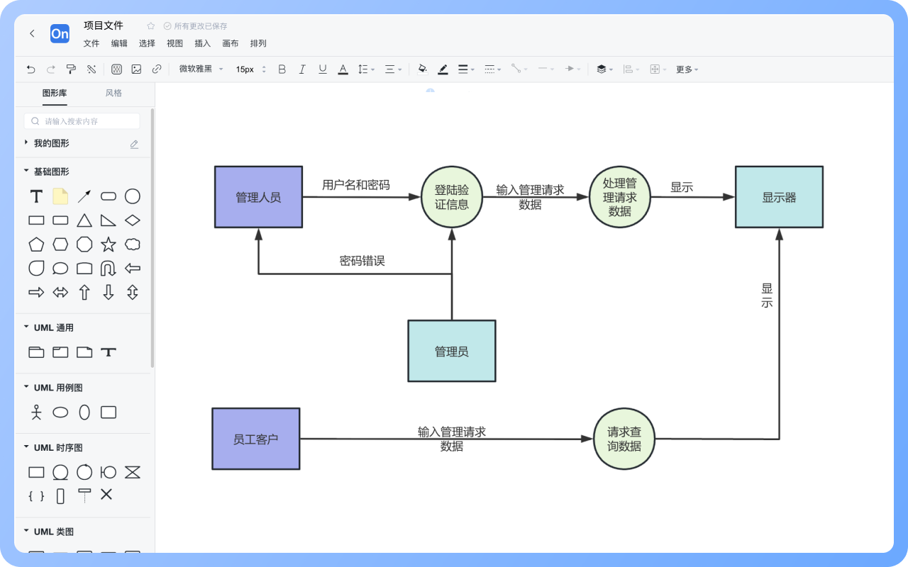The image size is (908, 567).
Task: Click the line color pencil icon
Action: (x=443, y=69)
